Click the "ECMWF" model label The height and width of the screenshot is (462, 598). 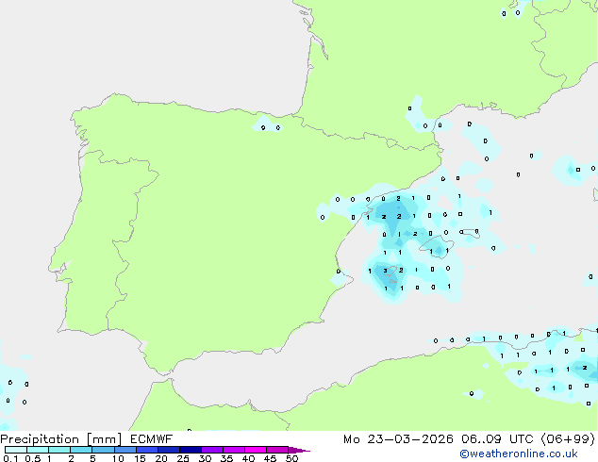152,439
